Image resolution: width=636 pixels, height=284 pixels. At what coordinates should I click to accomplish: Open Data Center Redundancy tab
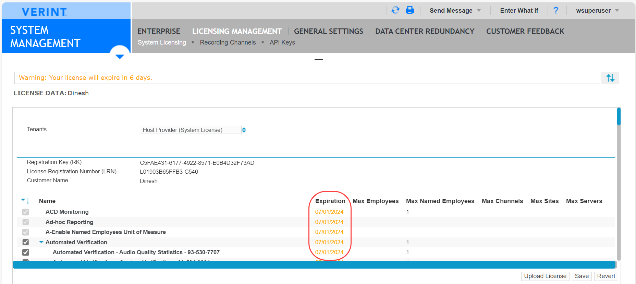tap(425, 31)
